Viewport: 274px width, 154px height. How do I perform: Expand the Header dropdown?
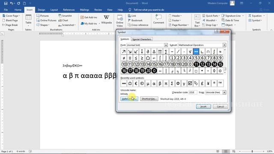click(x=181, y=16)
